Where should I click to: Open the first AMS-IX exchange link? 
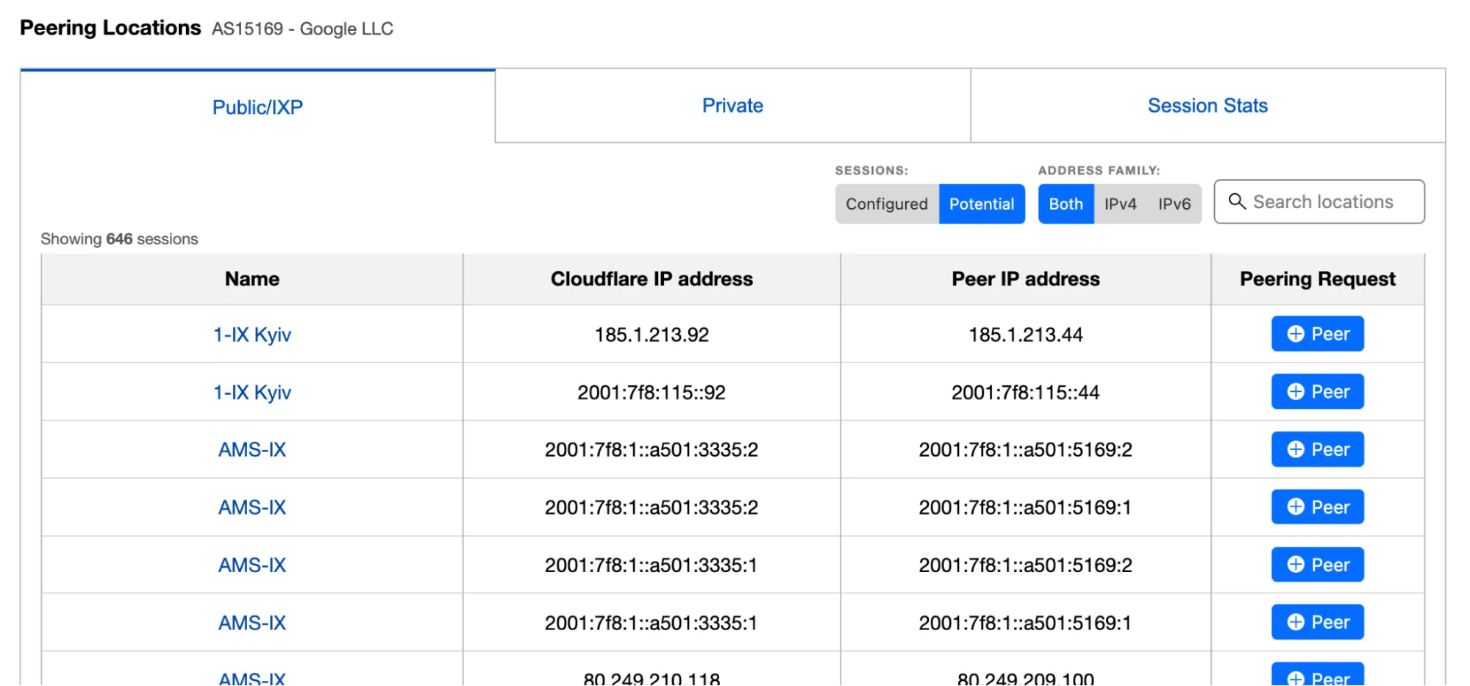click(x=251, y=449)
